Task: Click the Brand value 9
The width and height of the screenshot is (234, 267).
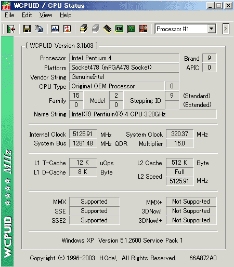Action: click(x=209, y=58)
